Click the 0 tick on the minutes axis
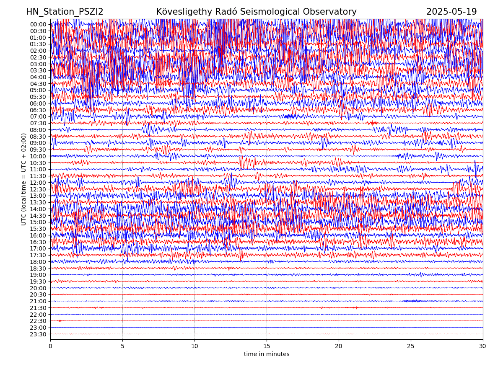This screenshot has width=503, height=377. (x=50, y=346)
